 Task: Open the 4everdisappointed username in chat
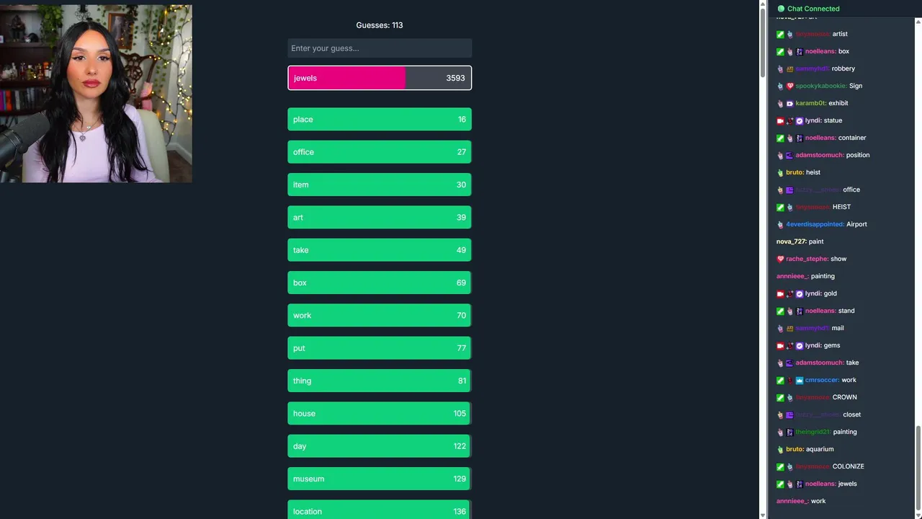[815, 224]
